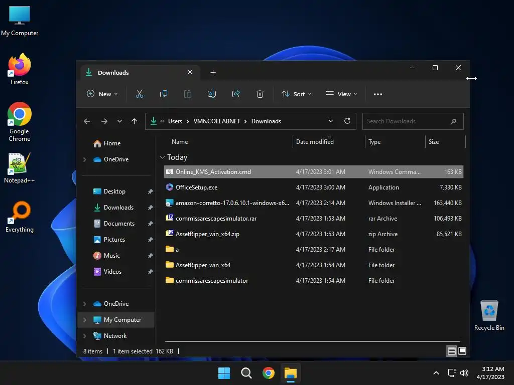Open volume speaker tray icon
514x385 pixels.
464,373
